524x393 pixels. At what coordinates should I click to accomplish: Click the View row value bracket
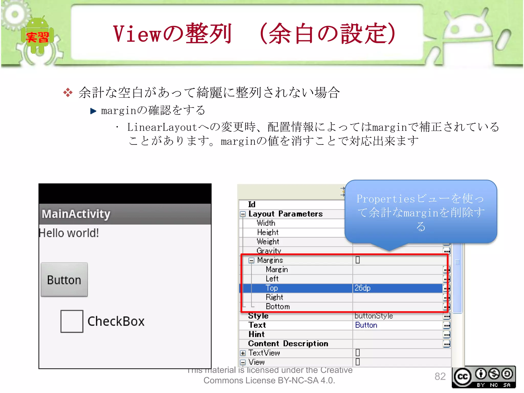click(358, 362)
